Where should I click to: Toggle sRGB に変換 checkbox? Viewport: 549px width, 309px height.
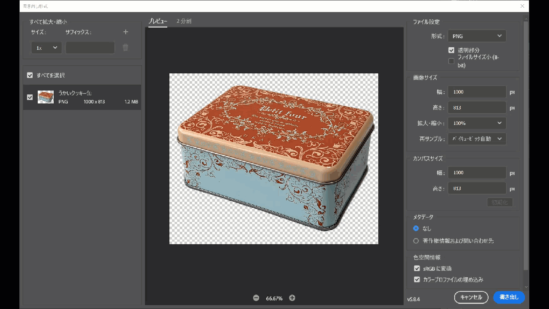416,268
